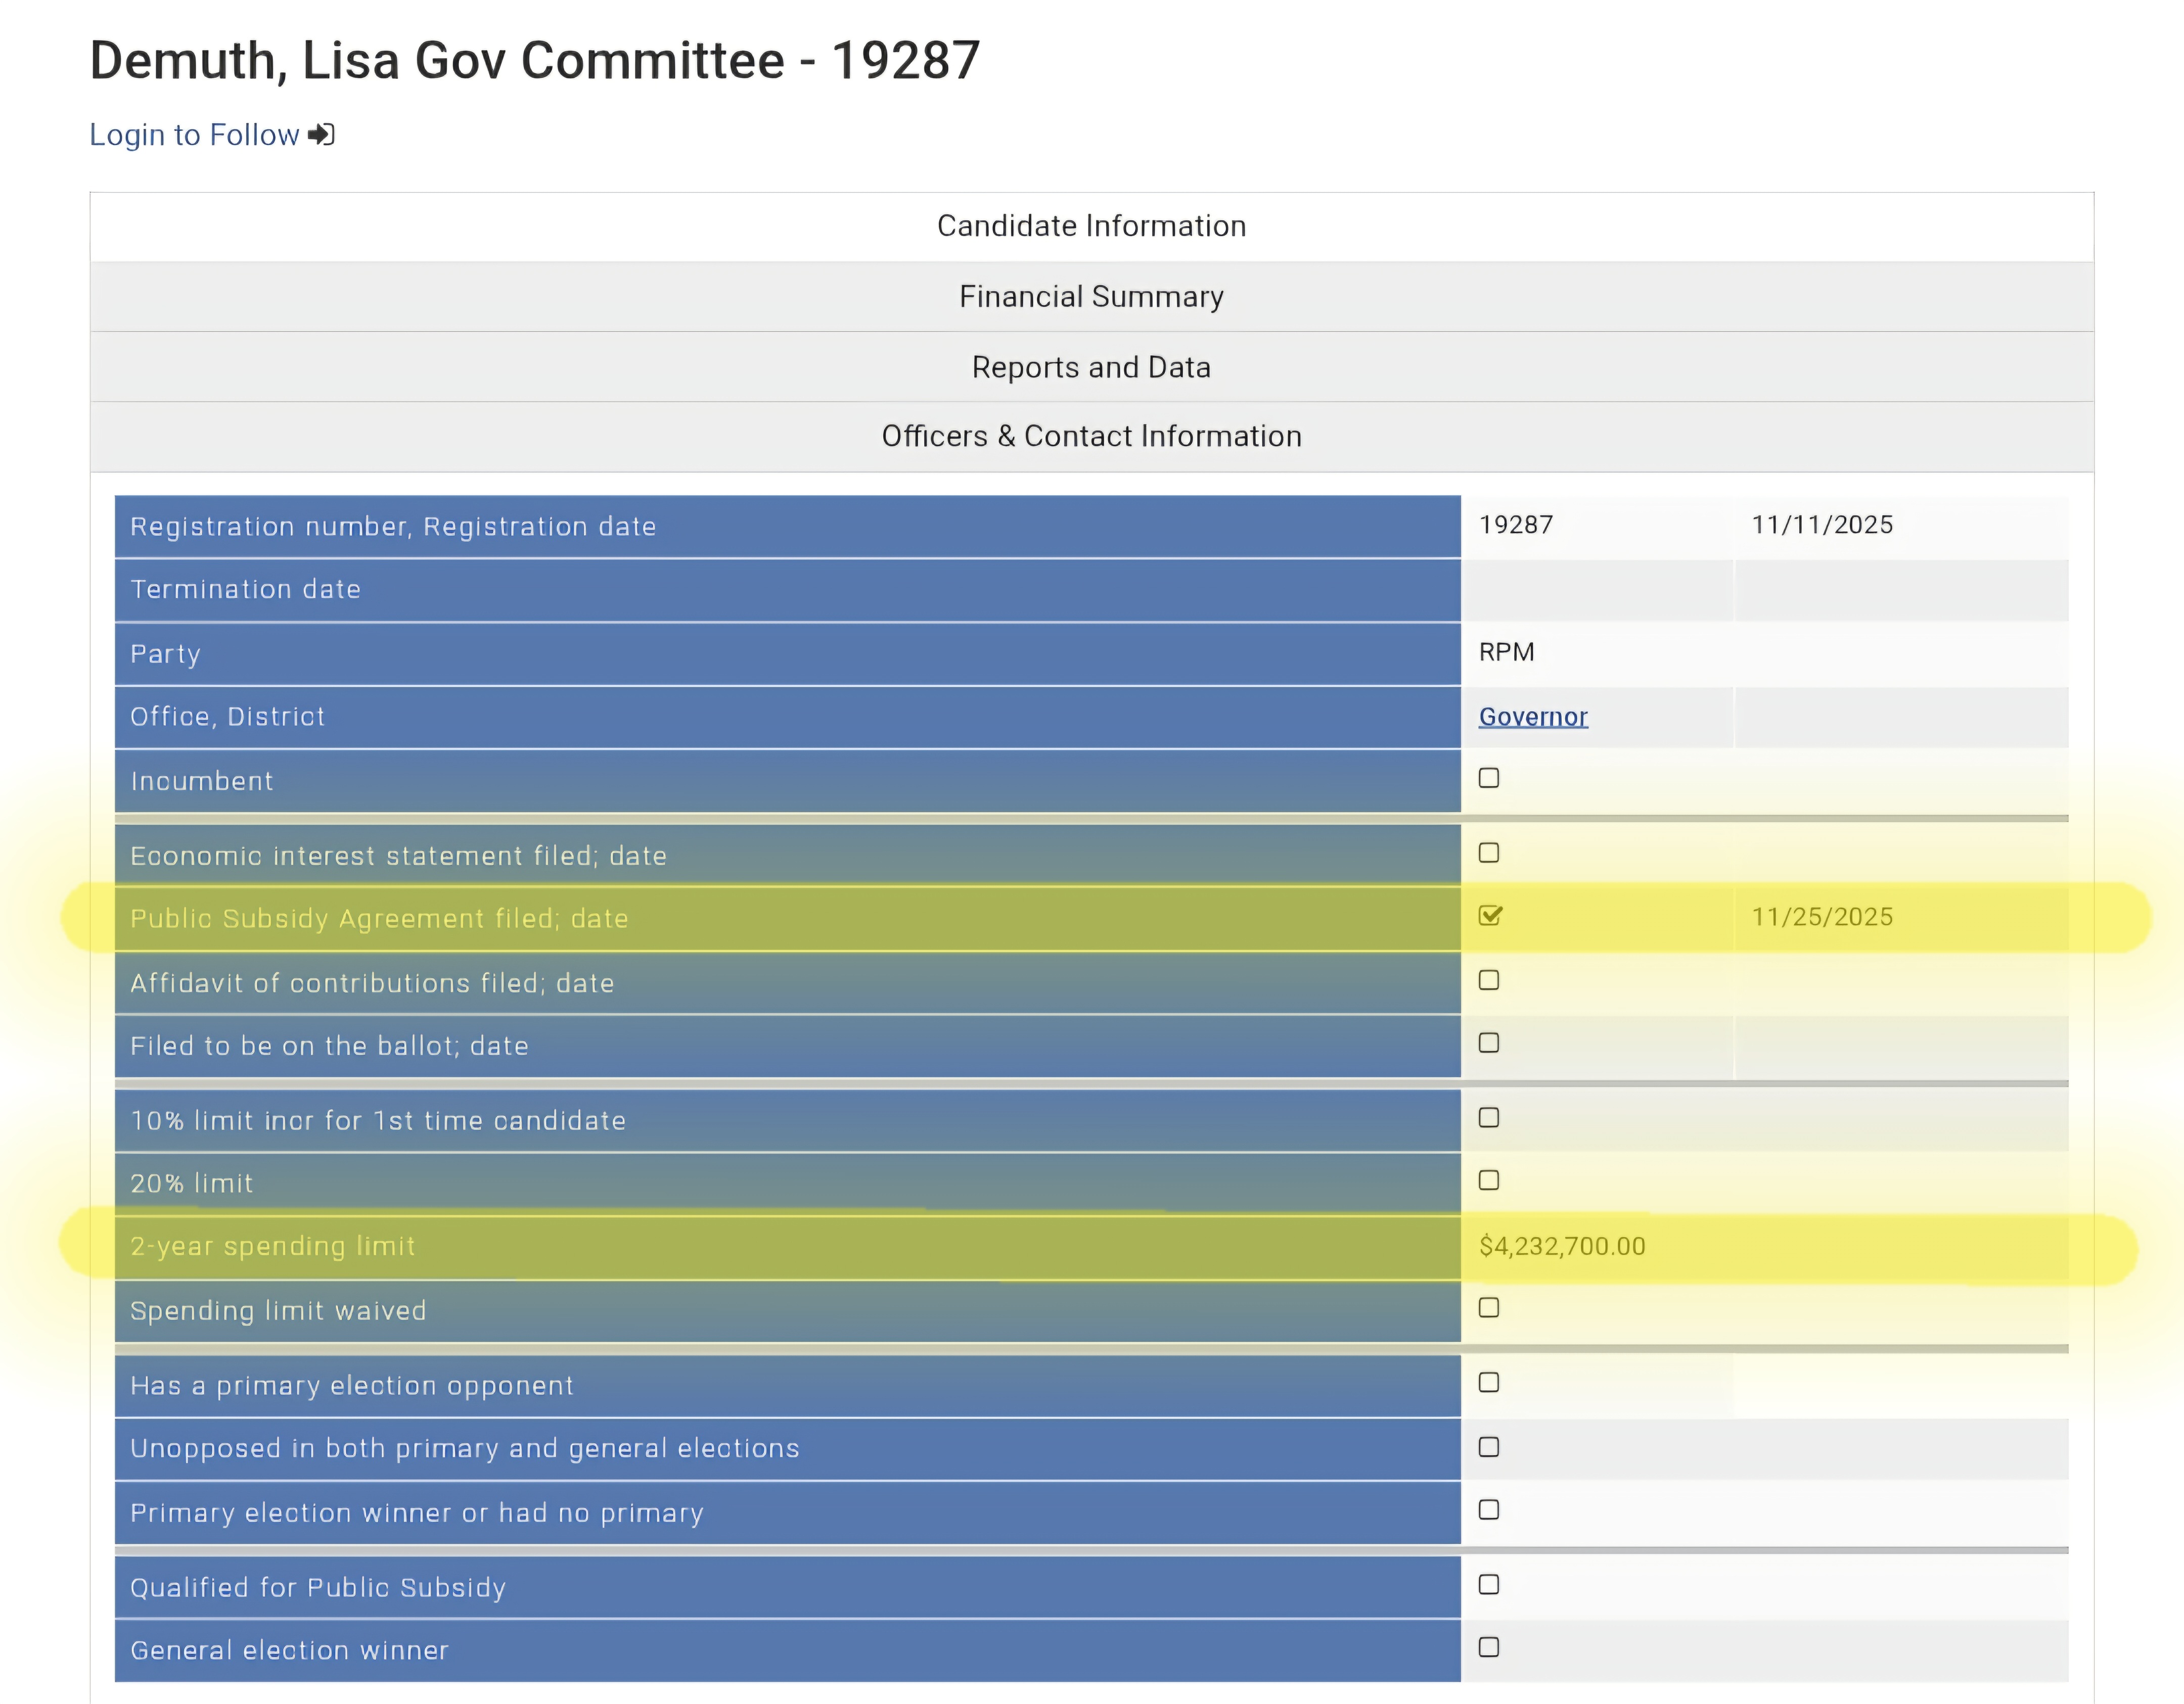Click the Login to Follow link
The width and height of the screenshot is (2184, 1704).
coord(195,135)
